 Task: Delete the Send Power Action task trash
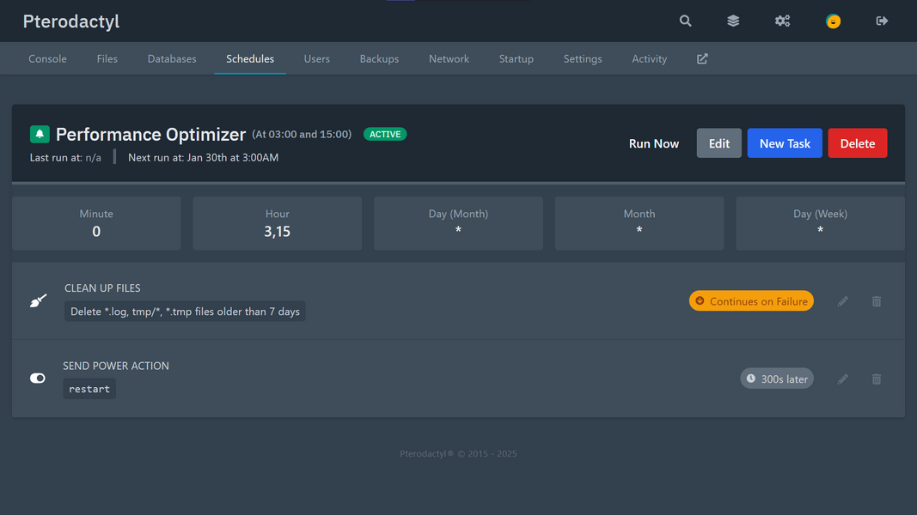click(877, 379)
